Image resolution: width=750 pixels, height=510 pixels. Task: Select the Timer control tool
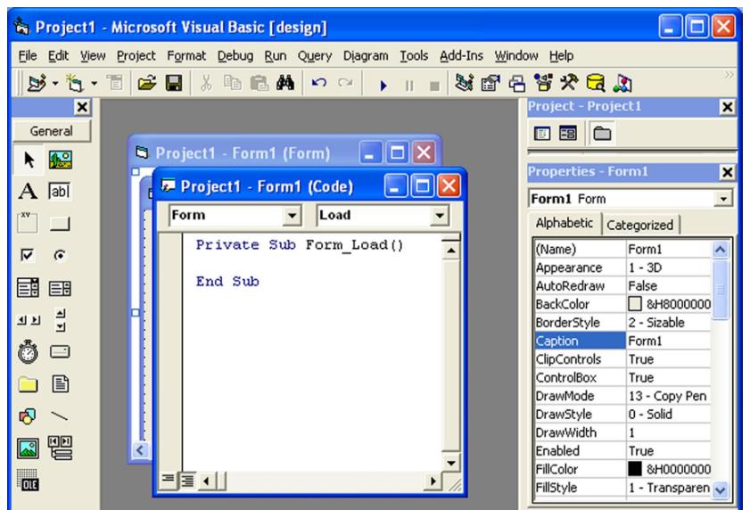coord(29,352)
